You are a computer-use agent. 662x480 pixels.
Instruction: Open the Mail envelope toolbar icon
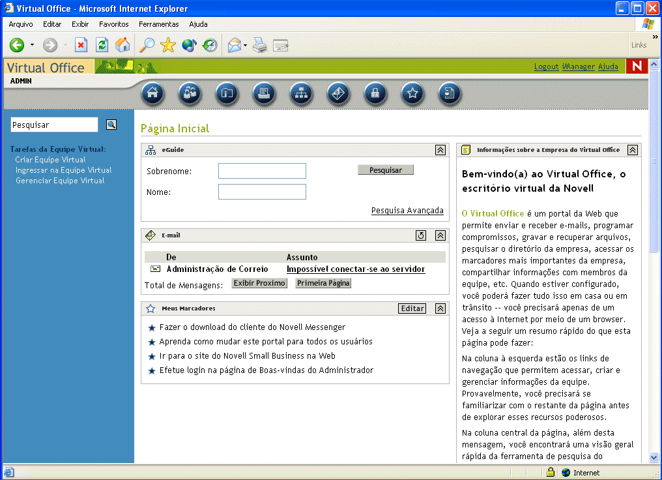(235, 45)
